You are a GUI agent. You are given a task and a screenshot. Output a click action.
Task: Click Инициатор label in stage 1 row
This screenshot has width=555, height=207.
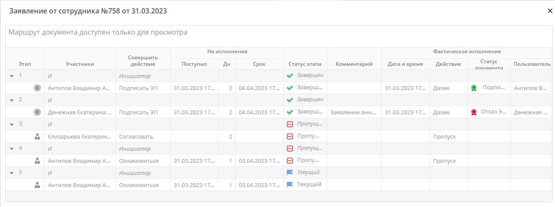(x=135, y=76)
